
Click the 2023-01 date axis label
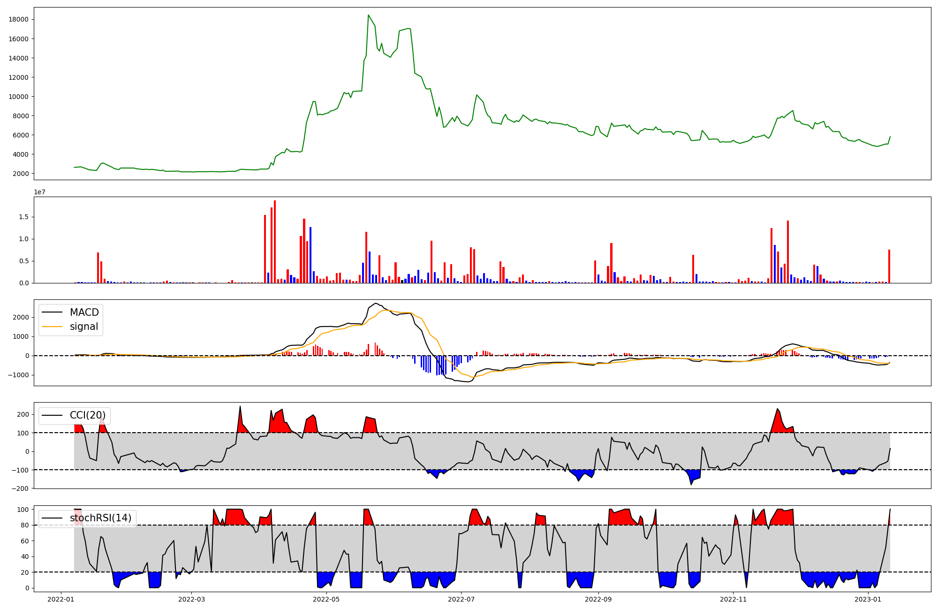tap(868, 599)
